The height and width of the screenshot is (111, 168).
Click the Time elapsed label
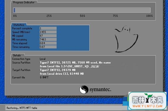point(20,43)
